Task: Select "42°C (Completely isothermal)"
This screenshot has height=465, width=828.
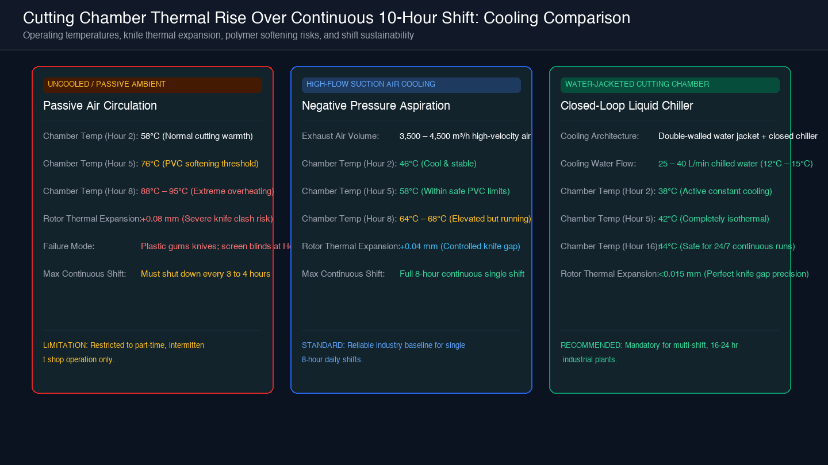Action: (714, 219)
